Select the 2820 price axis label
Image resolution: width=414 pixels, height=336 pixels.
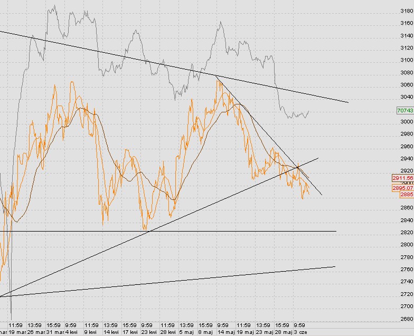click(x=407, y=232)
